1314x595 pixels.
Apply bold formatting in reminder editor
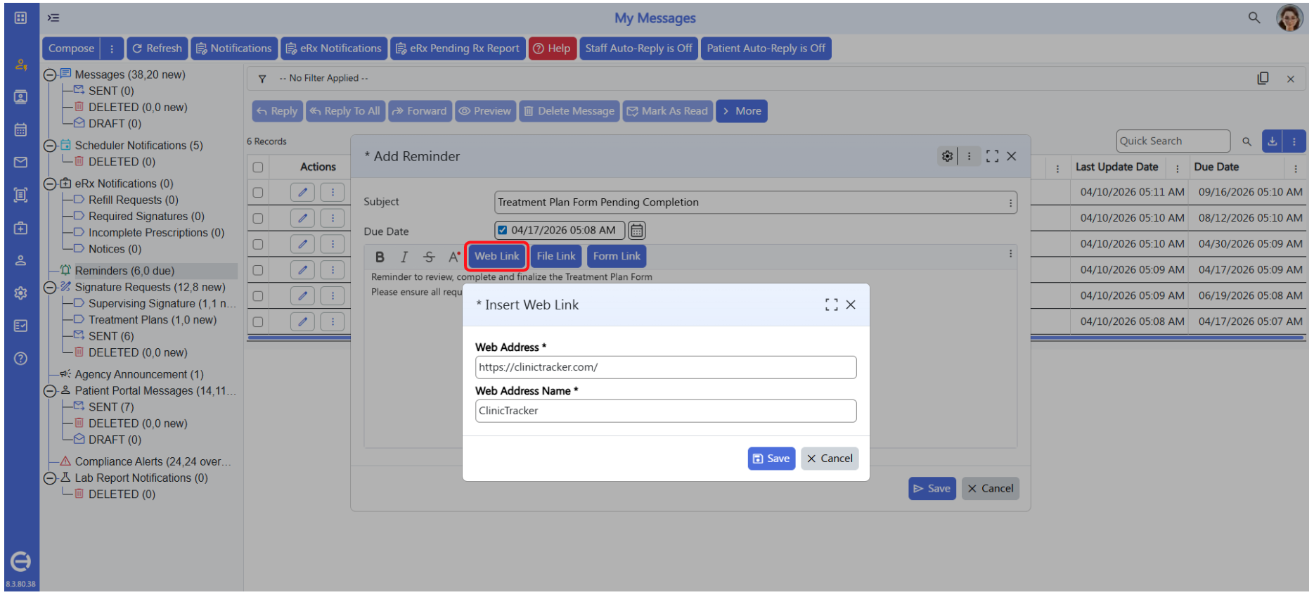click(380, 257)
